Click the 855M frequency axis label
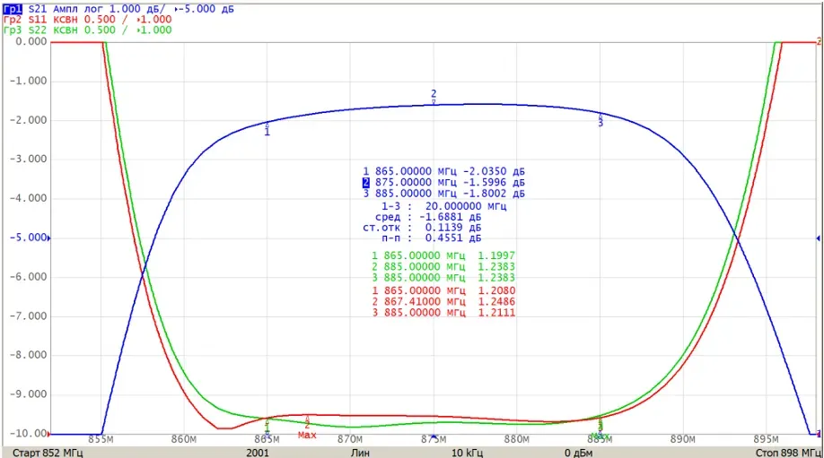Viewport: 824px width, 458px height. pyautogui.click(x=101, y=439)
